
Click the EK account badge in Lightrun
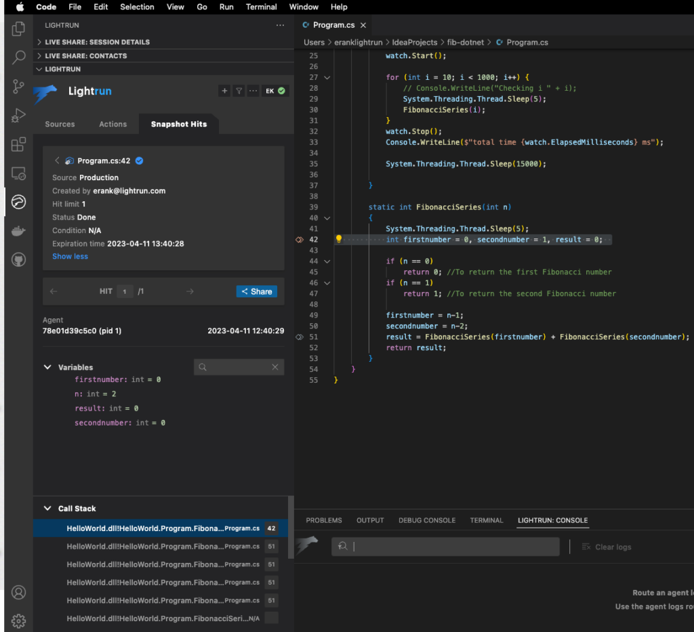click(275, 90)
